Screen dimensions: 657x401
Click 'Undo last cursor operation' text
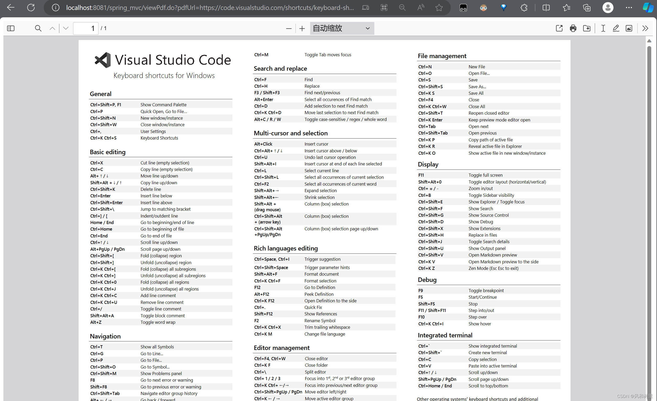pyautogui.click(x=330, y=157)
